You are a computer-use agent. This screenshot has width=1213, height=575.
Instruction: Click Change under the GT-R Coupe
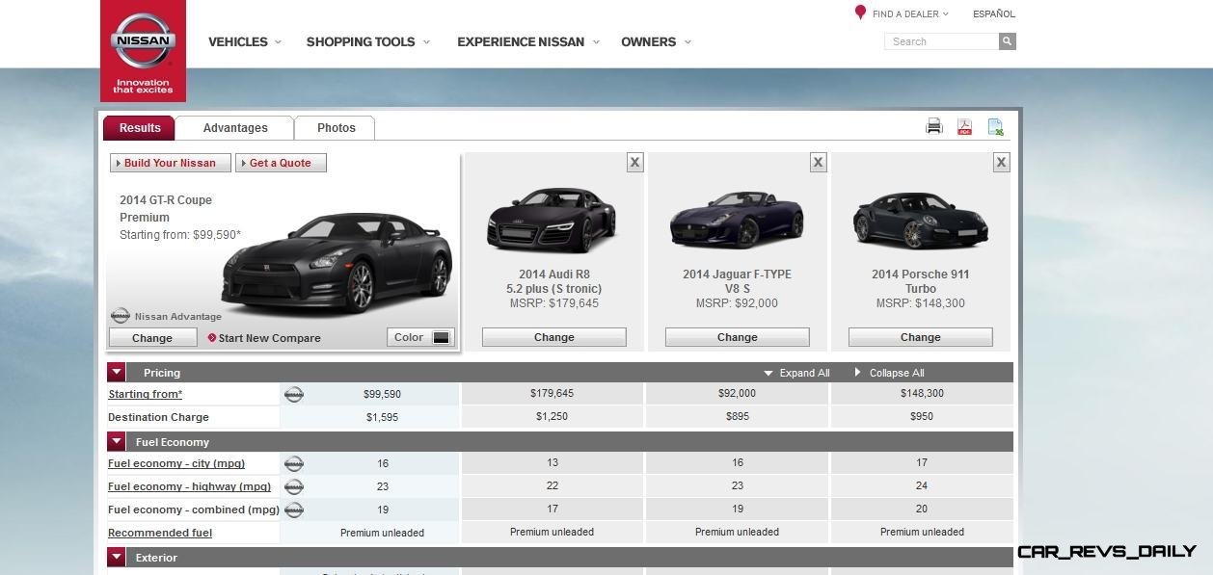(152, 338)
